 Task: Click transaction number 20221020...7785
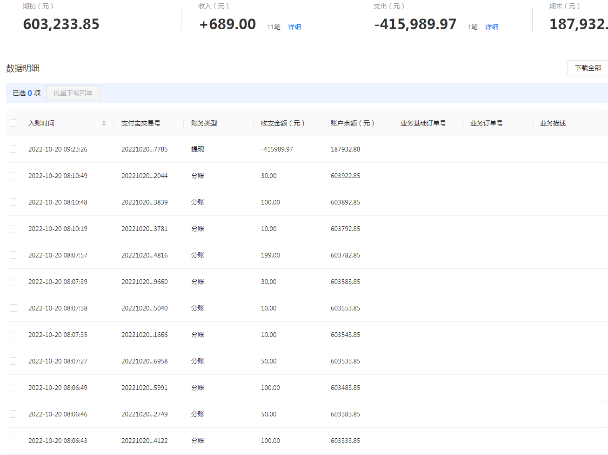(145, 149)
